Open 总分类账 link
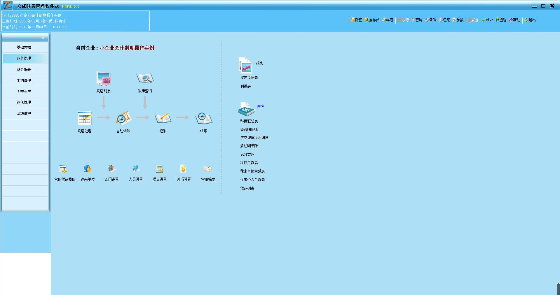 pos(247,154)
